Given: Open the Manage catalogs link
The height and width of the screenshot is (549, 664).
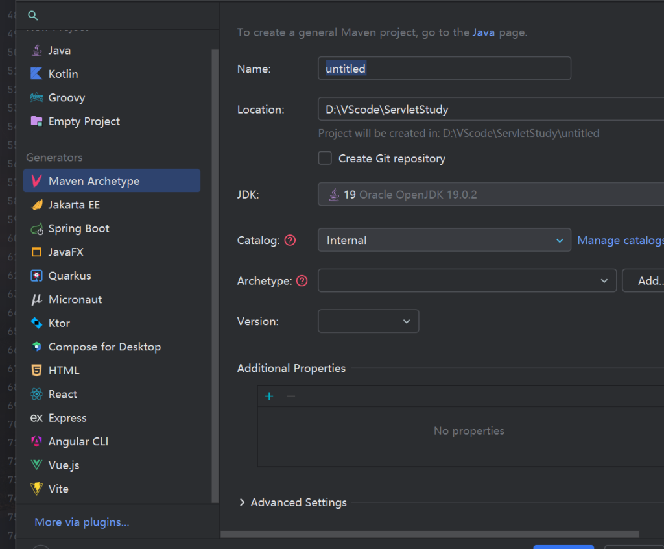Looking at the screenshot, I should point(619,240).
